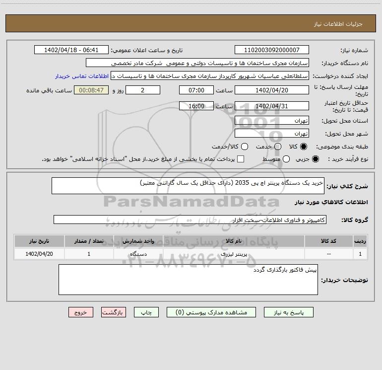Click the 1402/04/20 date cell in table
382x370 pixels.
point(39,254)
